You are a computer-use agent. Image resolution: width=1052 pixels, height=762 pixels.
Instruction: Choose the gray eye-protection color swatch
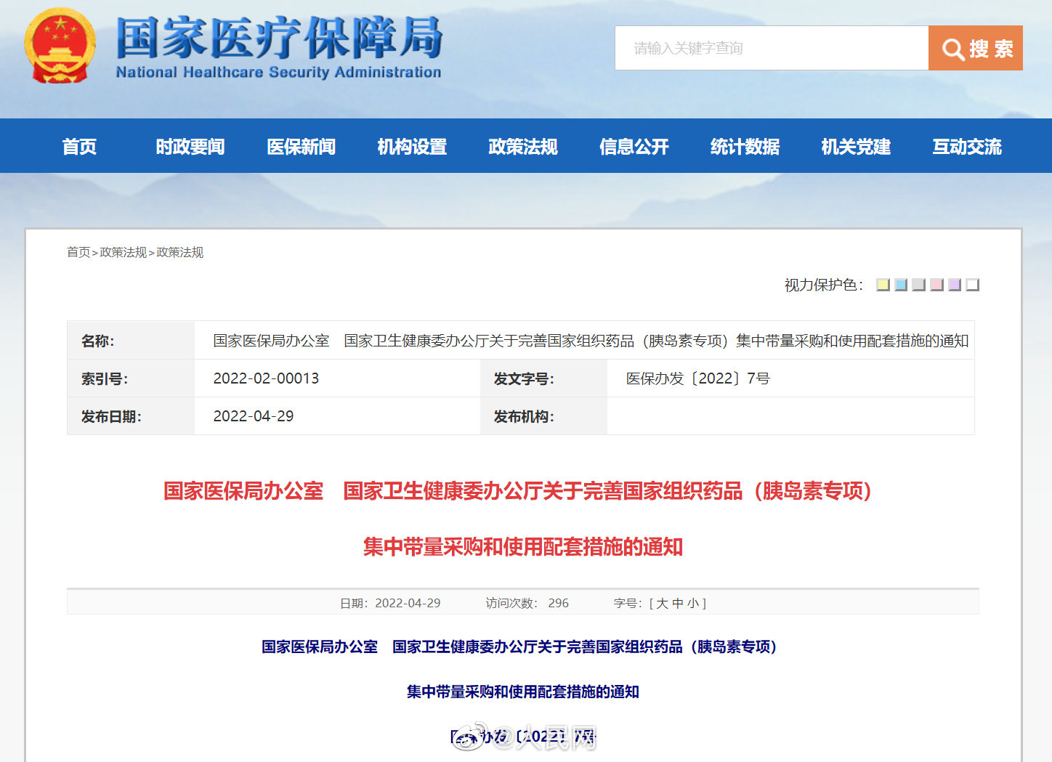pos(918,285)
